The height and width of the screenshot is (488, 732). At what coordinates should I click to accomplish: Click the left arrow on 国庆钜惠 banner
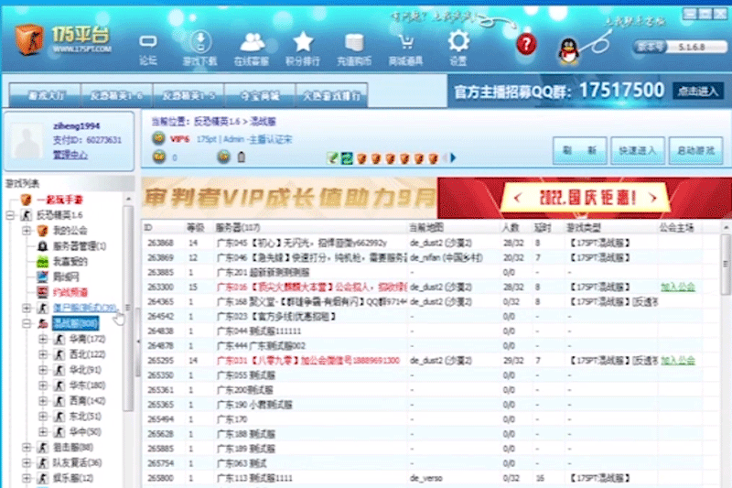pyautogui.click(x=517, y=198)
